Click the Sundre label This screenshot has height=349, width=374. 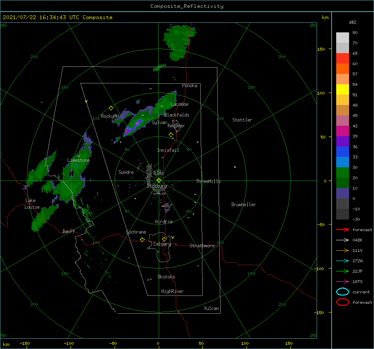coord(126,172)
